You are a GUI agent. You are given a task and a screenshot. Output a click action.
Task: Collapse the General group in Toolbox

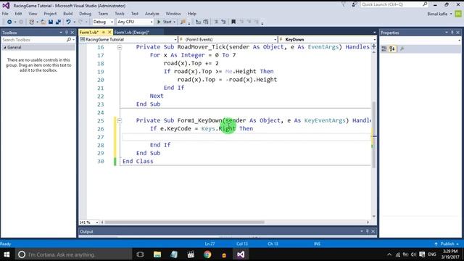click(5, 47)
